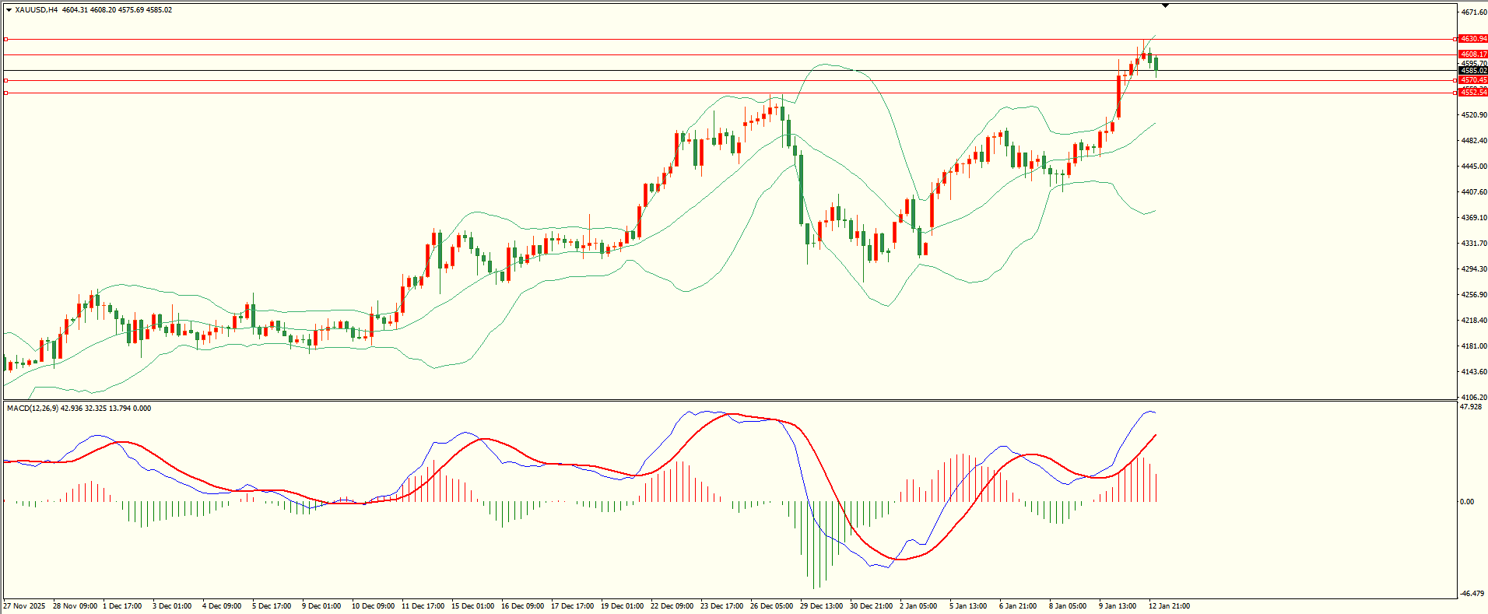Click the 12 Jan 21:00 time label
Image resolution: width=1488 pixels, height=614 pixels.
tap(1169, 606)
